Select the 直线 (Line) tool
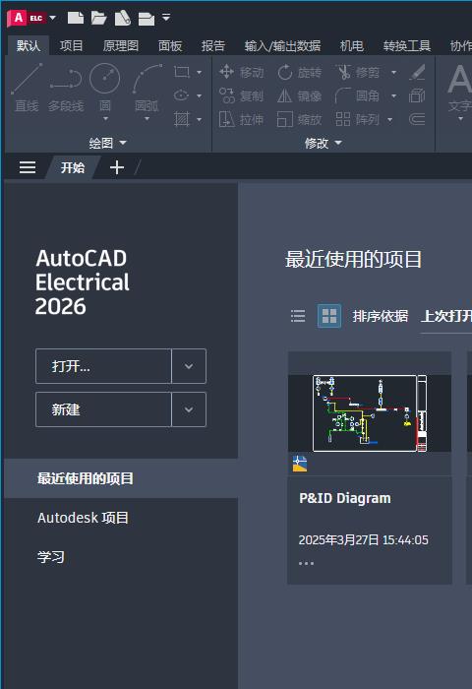 [x=27, y=87]
